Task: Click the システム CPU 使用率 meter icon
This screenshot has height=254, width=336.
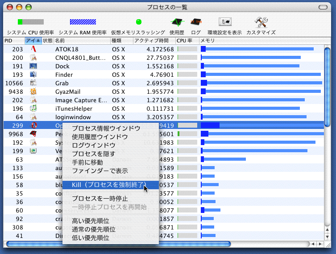Action: [31, 22]
